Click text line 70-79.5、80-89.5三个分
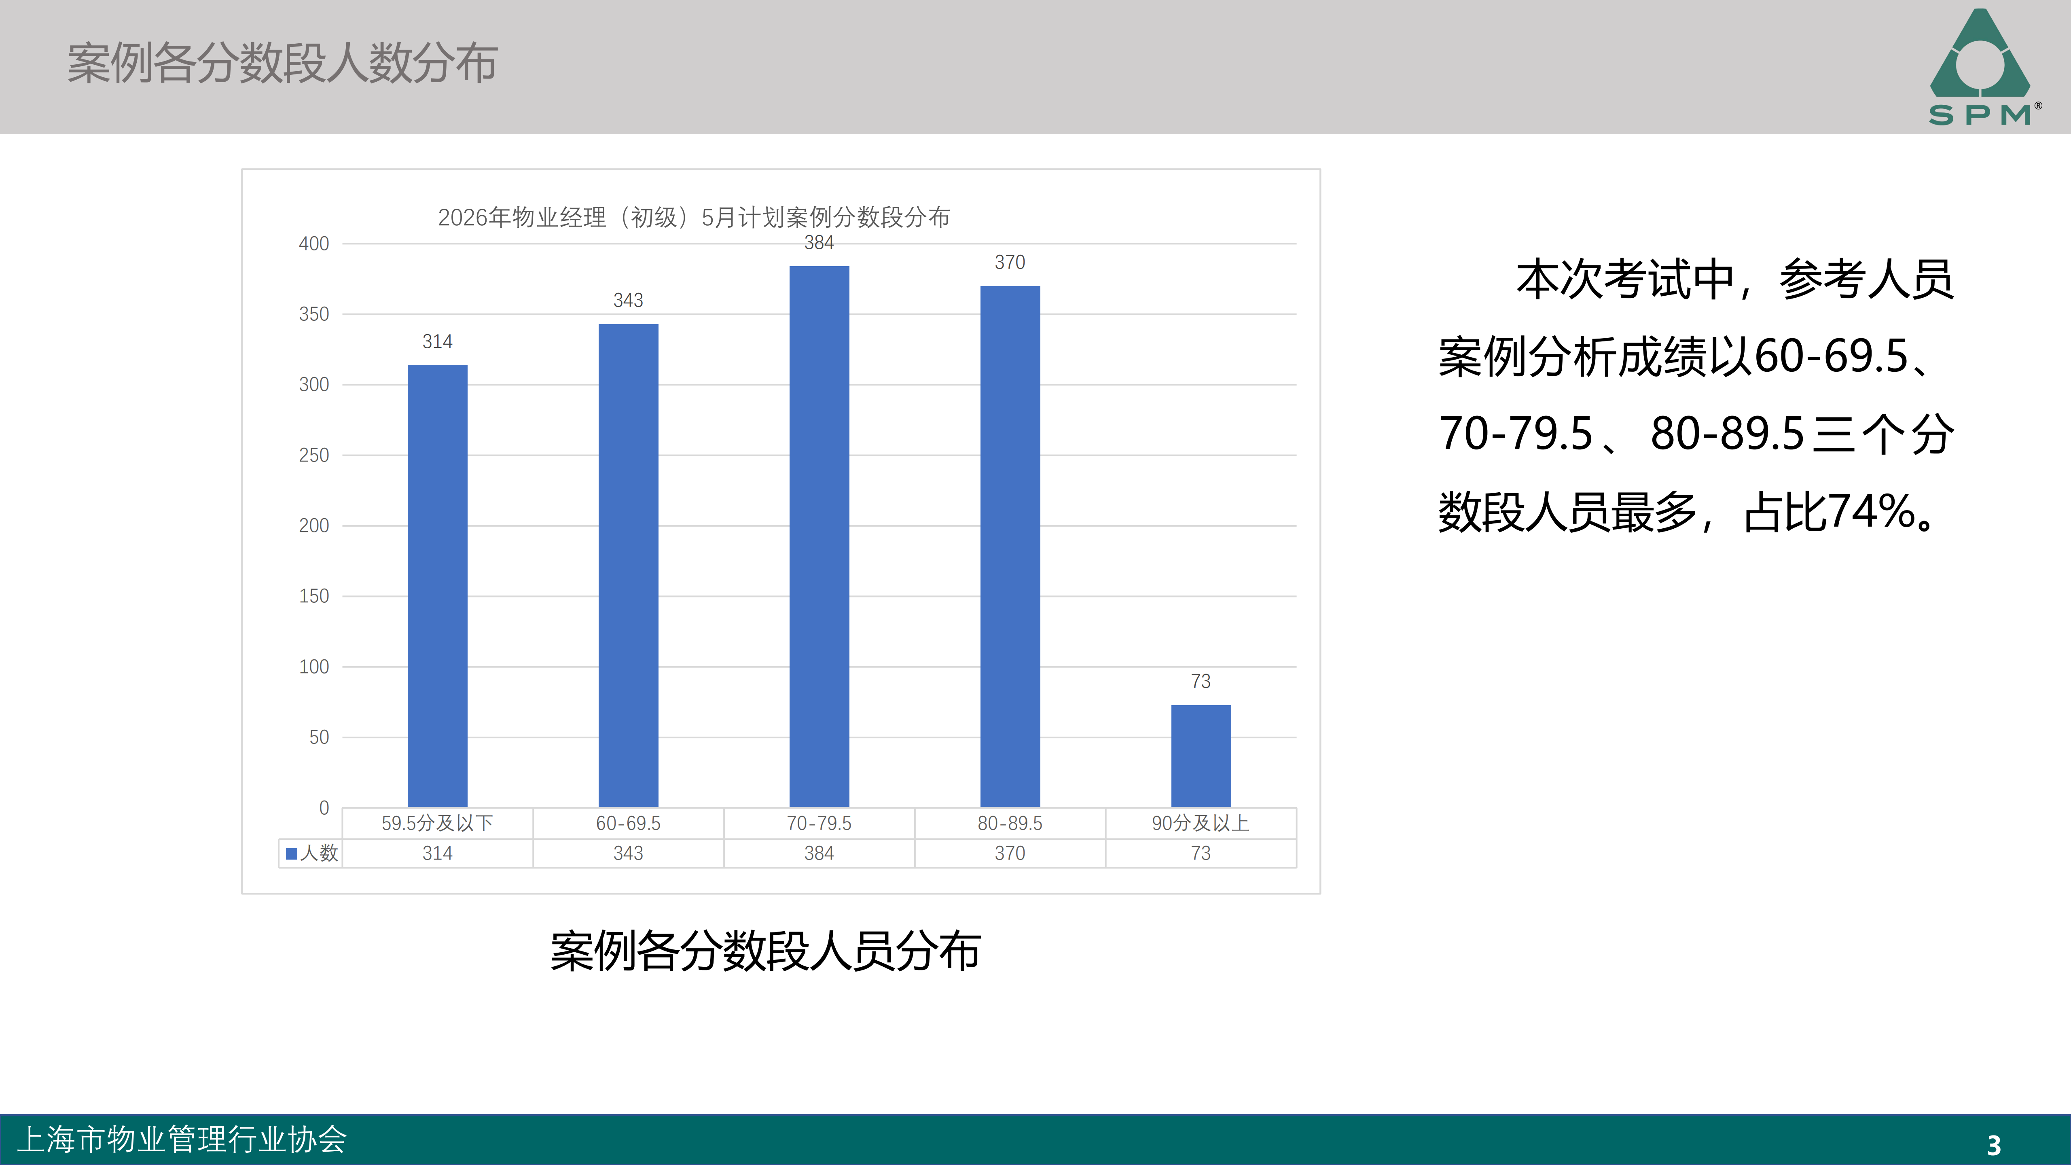The image size is (2071, 1165). tap(1696, 434)
